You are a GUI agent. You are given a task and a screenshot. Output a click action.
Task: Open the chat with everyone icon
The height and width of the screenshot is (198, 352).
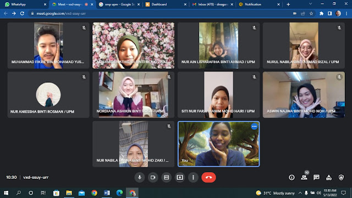point(316,177)
